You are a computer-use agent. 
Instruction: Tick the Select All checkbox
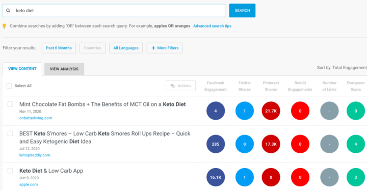pyautogui.click(x=9, y=86)
